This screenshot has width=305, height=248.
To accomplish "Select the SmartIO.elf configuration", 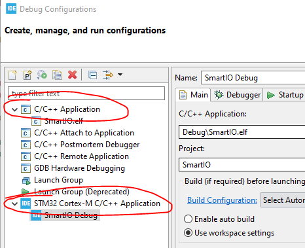I will point(63,121).
